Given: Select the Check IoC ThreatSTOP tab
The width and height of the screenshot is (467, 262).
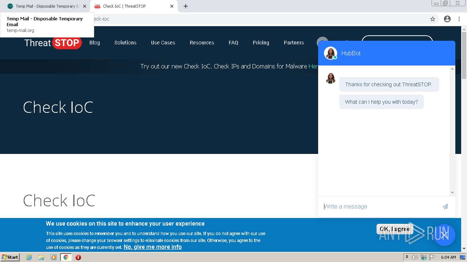Looking at the screenshot, I should click(x=133, y=6).
